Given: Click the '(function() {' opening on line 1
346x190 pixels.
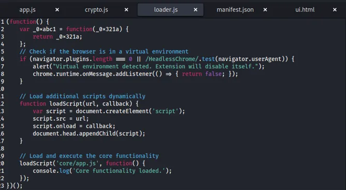Looking at the screenshot, I should tap(27, 22).
